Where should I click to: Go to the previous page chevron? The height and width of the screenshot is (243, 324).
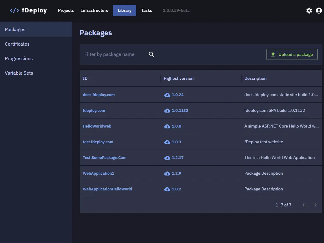click(303, 205)
